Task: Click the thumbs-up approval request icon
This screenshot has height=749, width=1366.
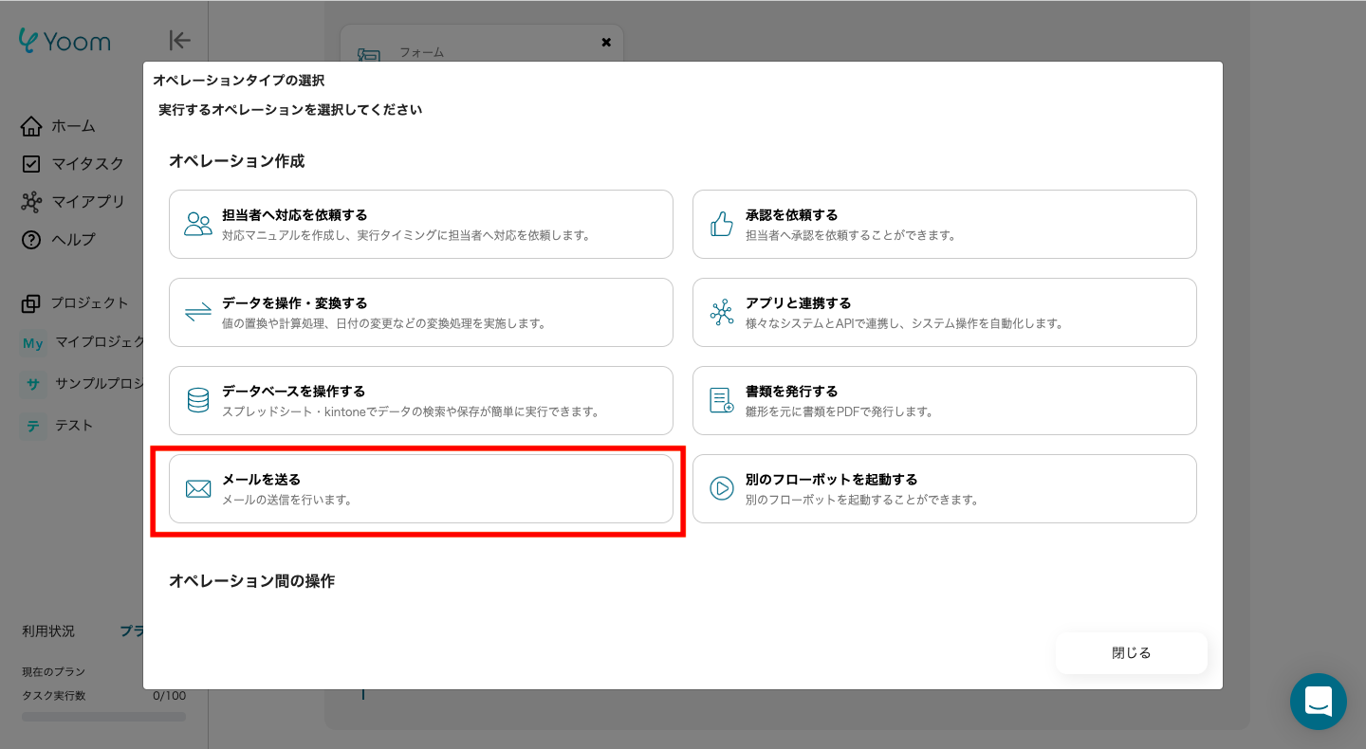Action: 722,225
